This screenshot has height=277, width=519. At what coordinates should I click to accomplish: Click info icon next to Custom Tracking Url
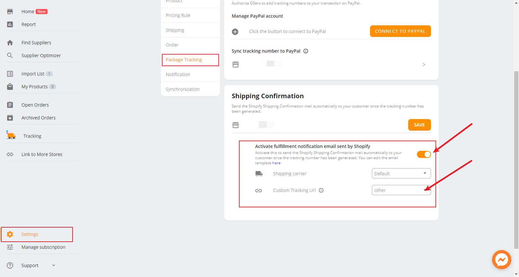click(321, 190)
